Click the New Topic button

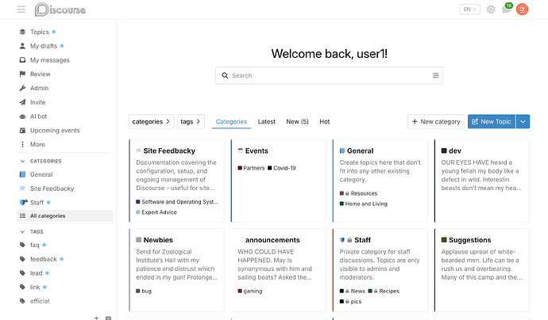click(492, 122)
